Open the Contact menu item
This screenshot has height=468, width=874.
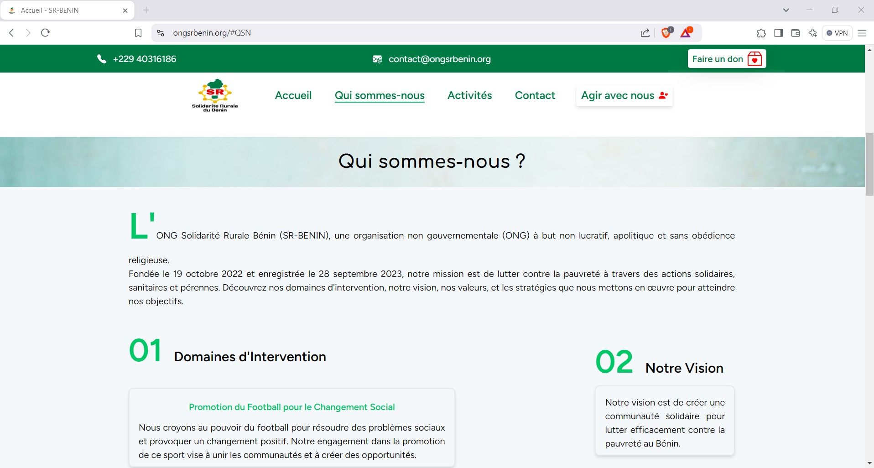(535, 95)
